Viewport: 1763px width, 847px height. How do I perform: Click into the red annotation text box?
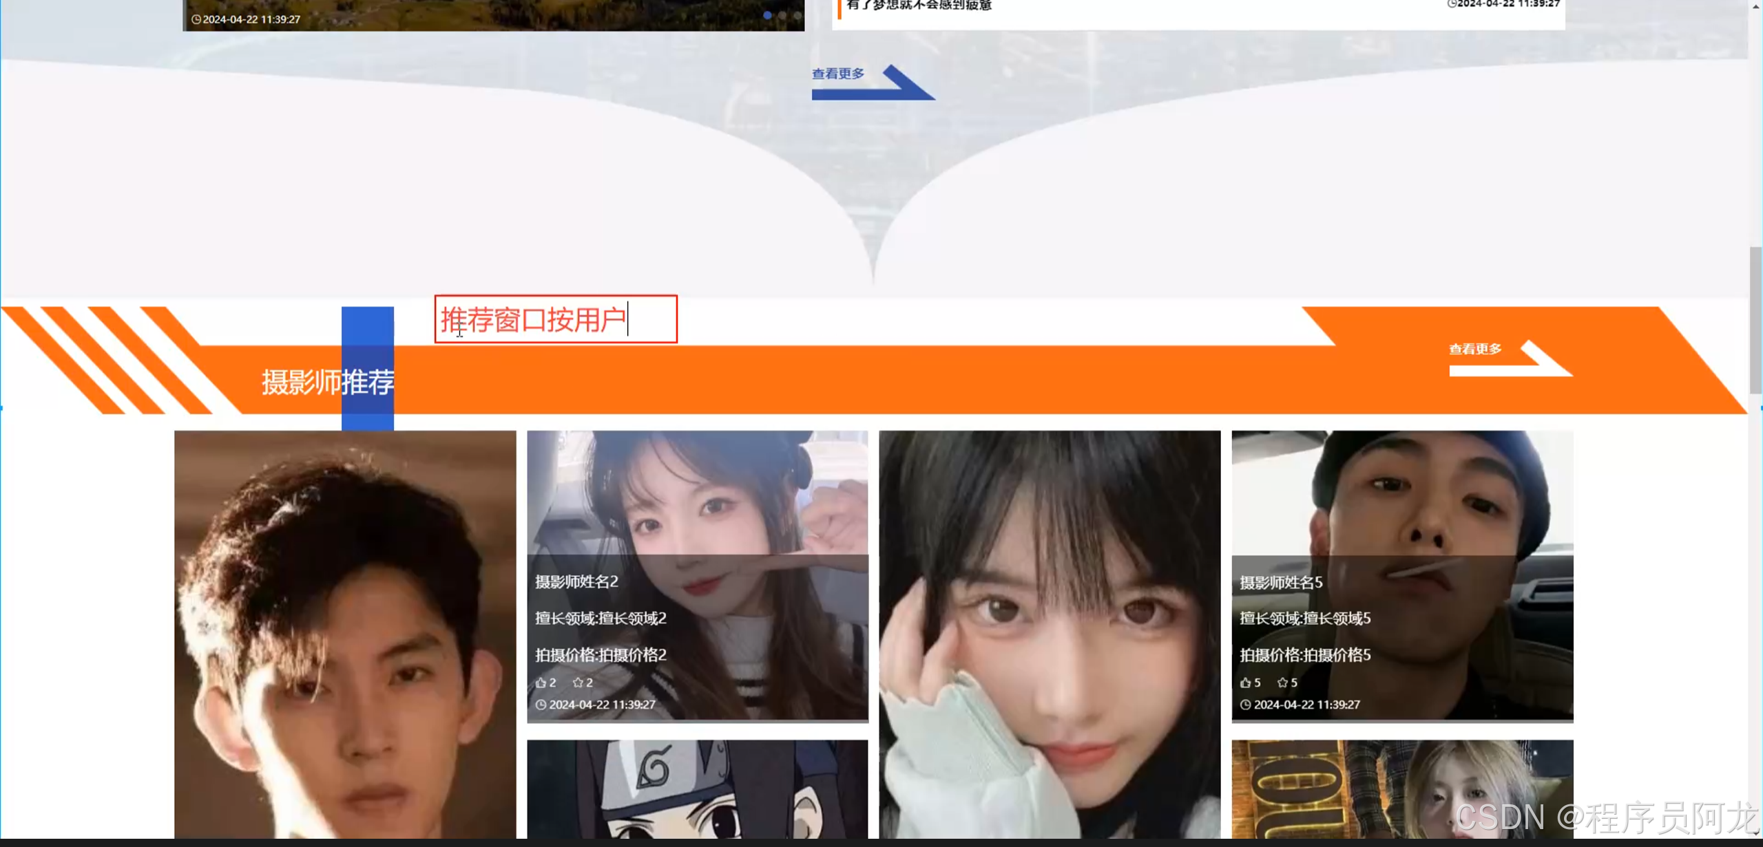click(555, 319)
